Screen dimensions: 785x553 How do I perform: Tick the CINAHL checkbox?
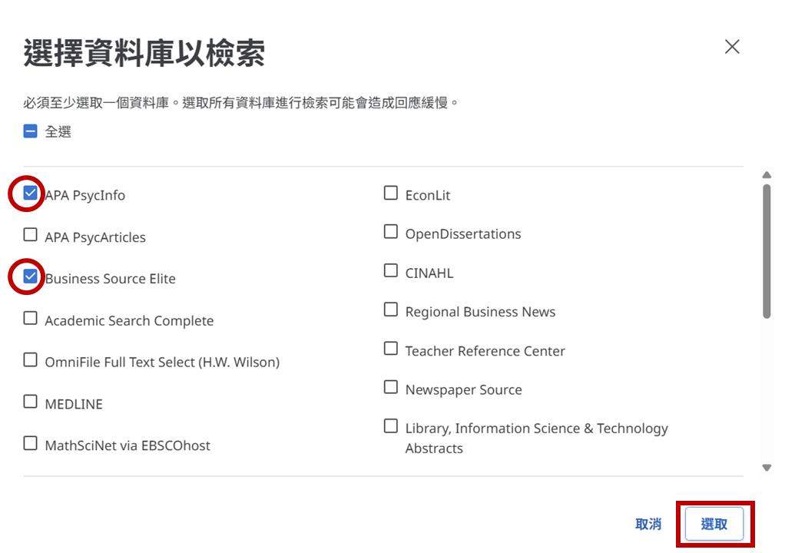tap(391, 271)
